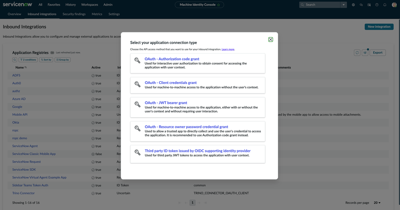Open the Auth0 registry

click(16, 83)
